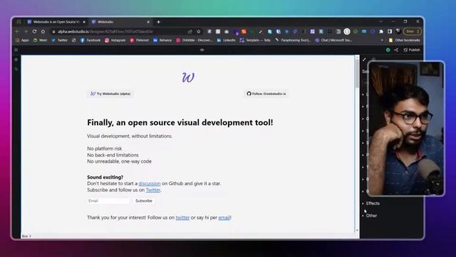456x257 pixels.
Task: Open the Extensions puzzle icon
Action: (x=381, y=31)
